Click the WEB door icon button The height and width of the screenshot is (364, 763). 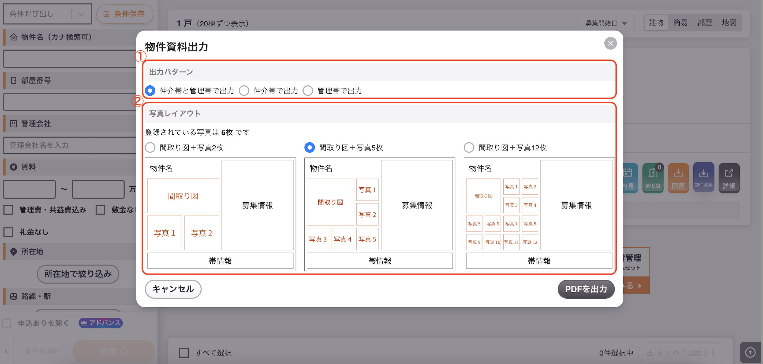coord(653,178)
